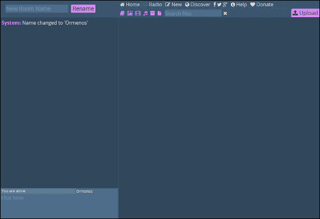Filter files by images icon

[130, 13]
